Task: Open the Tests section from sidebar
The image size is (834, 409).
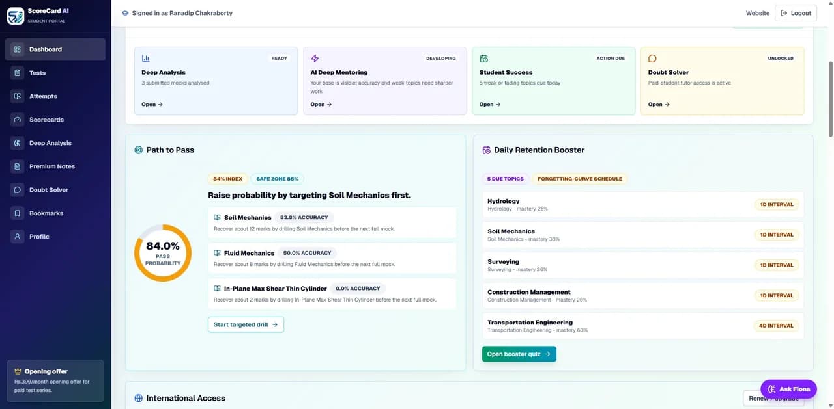Action: [55, 73]
